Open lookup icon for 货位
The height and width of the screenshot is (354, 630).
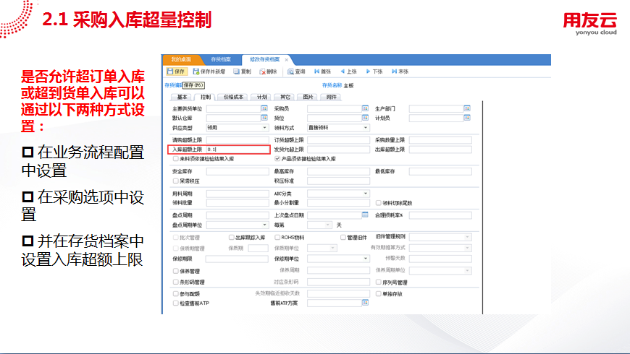[365, 118]
